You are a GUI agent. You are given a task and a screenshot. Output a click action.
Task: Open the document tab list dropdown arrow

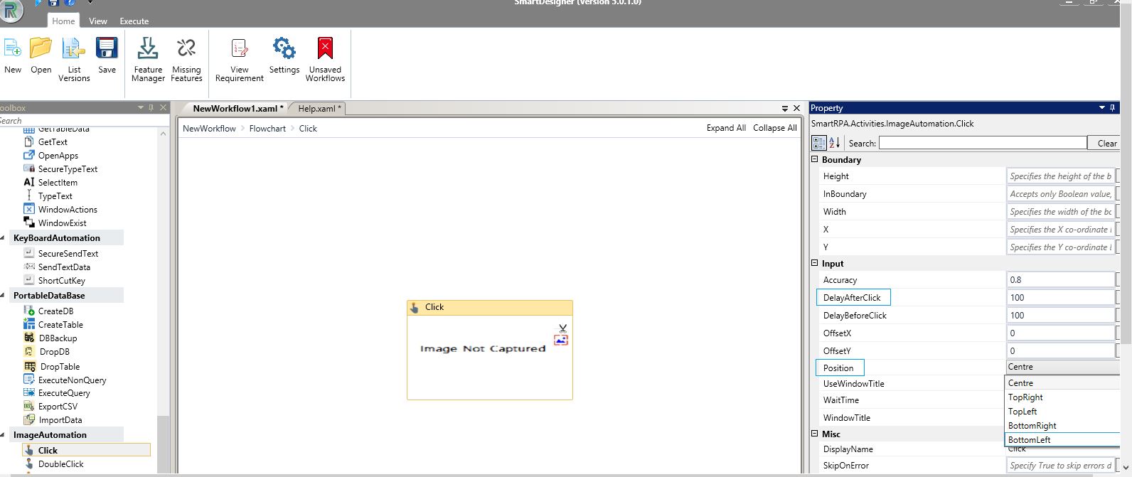click(x=785, y=109)
